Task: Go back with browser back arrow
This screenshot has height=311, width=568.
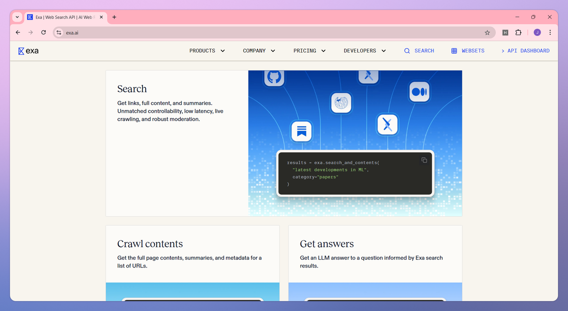Action: coord(18,32)
